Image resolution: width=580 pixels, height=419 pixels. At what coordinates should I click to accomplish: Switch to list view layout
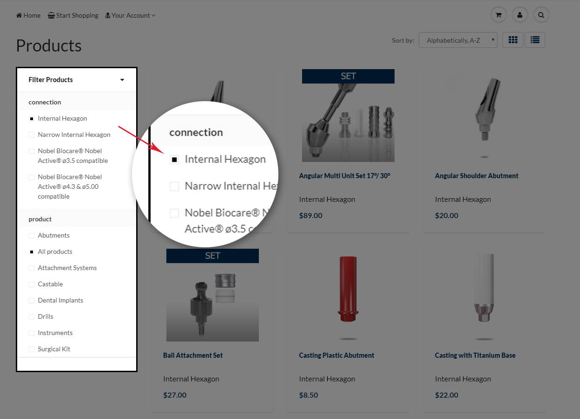[535, 40]
